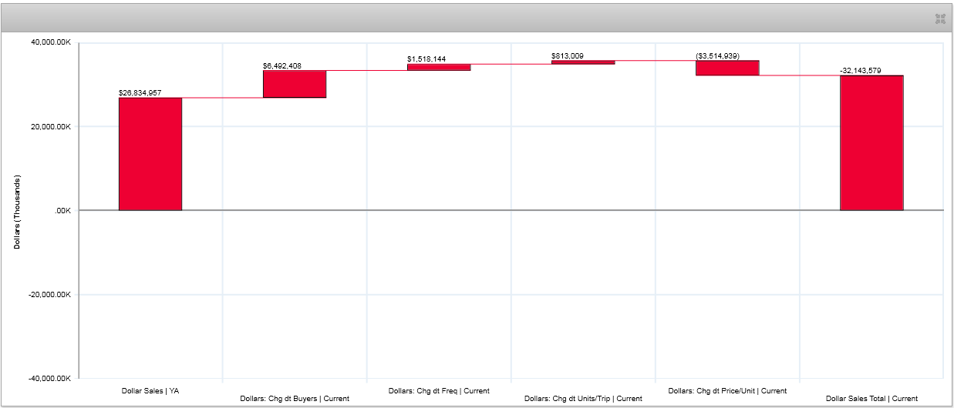The width and height of the screenshot is (954, 408).
Task: Click the $26,834,957 data label
Action: tap(140, 92)
